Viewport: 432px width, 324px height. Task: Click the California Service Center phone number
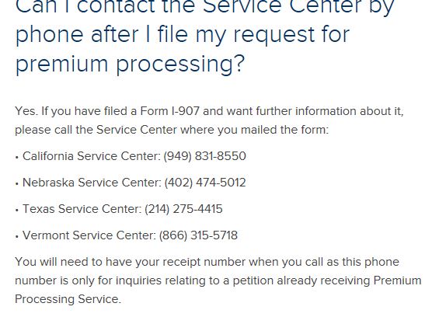[x=204, y=156]
